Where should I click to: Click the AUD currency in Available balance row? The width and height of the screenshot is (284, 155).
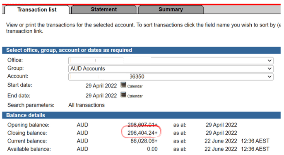pyautogui.click(x=82, y=149)
